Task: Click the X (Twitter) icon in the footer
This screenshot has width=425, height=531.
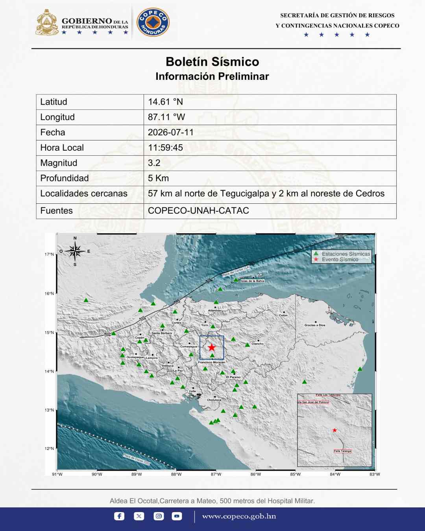Action: pos(139,516)
